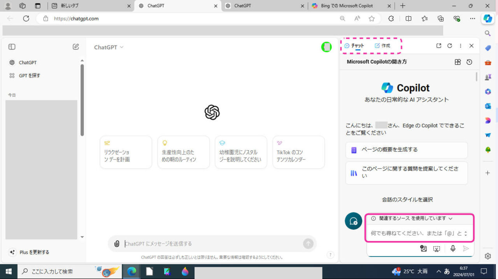The image size is (498, 279).
Task: Collapse the ChatGPT sidebar with the panel icon
Action: click(x=12, y=47)
